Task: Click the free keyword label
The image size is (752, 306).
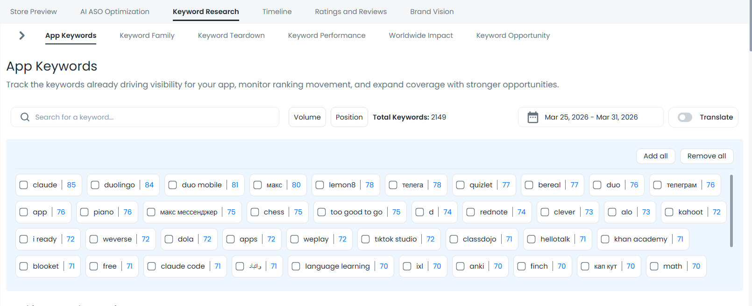Action: pos(110,266)
